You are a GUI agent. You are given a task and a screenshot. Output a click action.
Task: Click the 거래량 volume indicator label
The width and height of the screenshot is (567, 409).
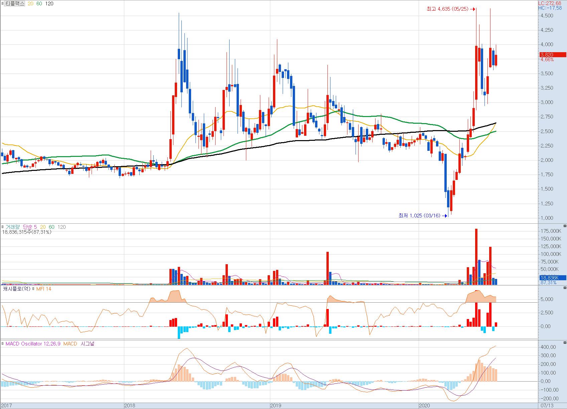[x=12, y=227]
